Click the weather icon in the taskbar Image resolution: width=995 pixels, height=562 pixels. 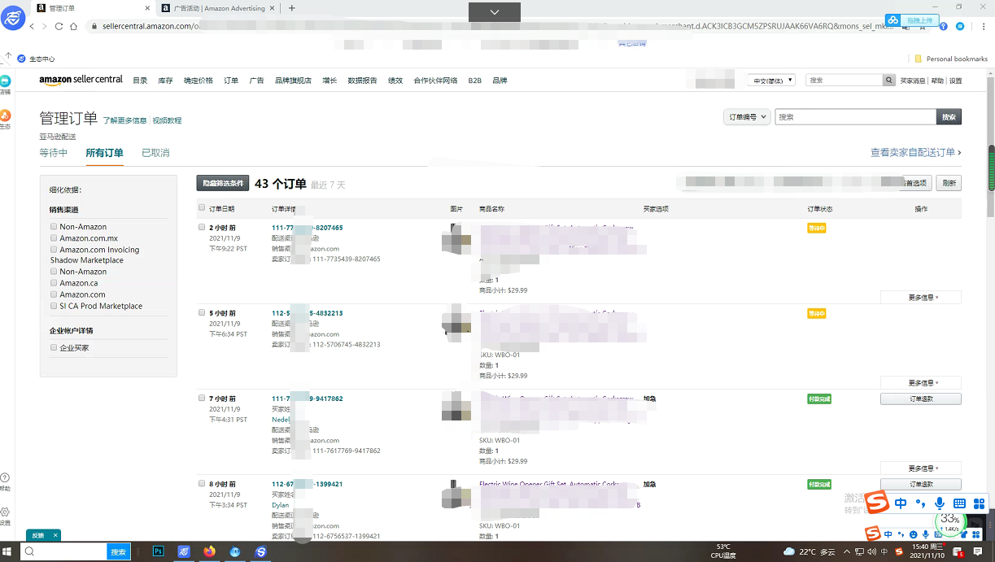click(x=788, y=551)
